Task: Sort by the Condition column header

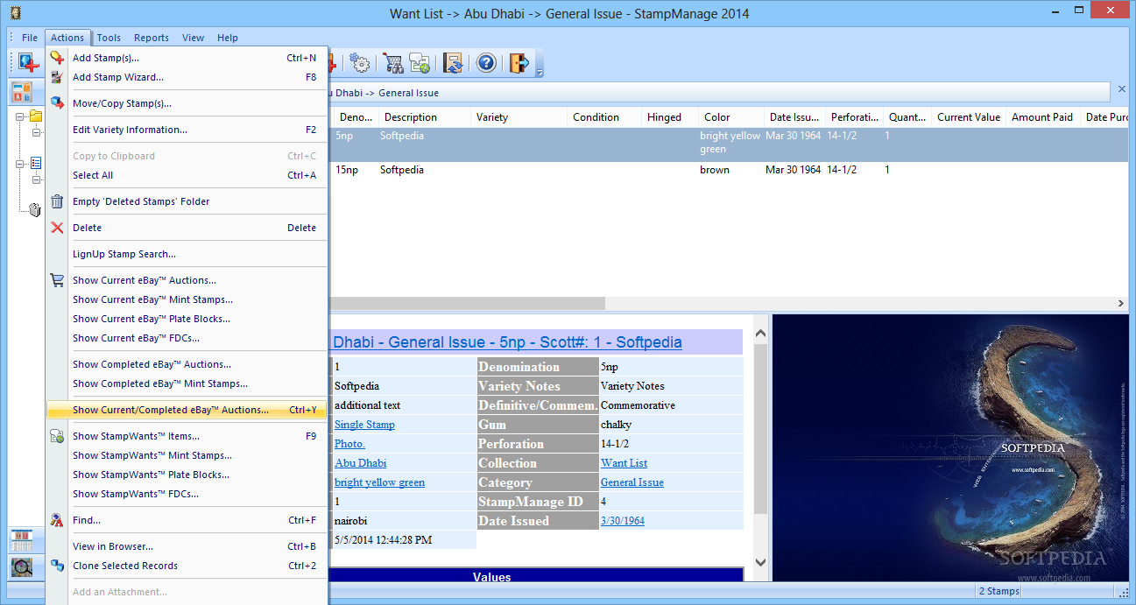Action: click(603, 117)
